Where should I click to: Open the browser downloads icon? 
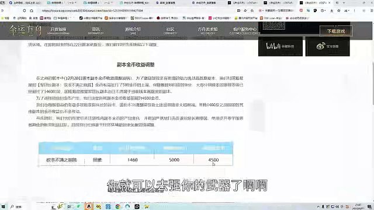[x=332, y=10]
